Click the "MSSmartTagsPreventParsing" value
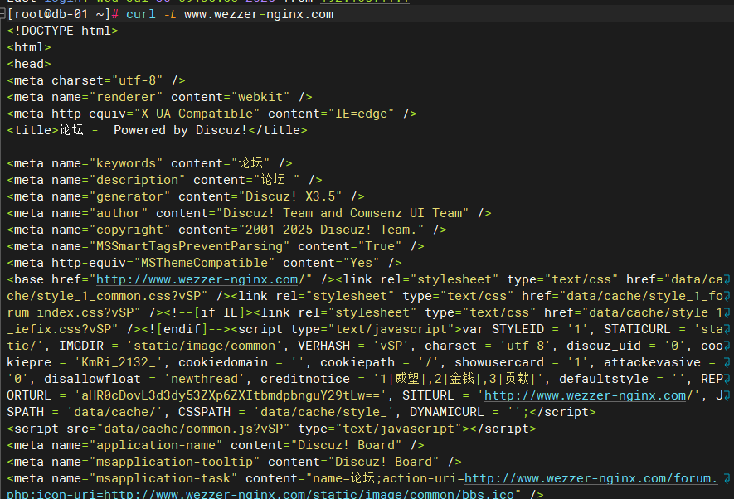 pos(190,246)
